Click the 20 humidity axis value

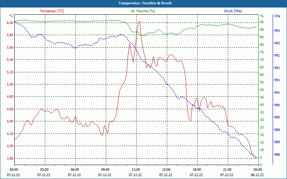coord(262,135)
